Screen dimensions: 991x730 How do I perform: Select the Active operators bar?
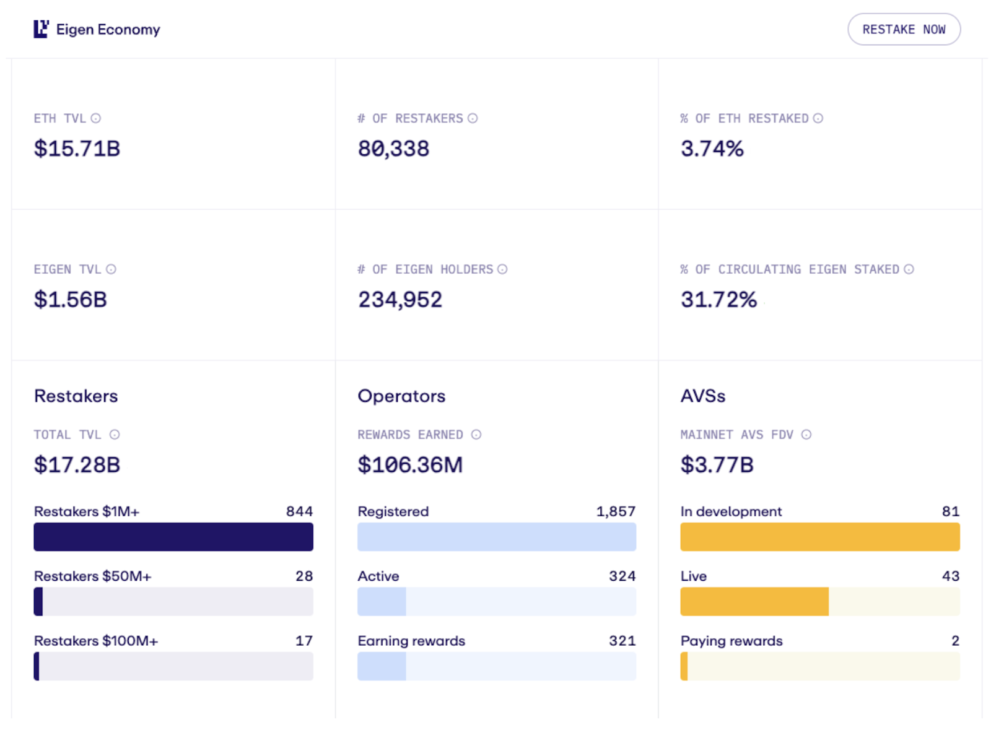coord(497,601)
